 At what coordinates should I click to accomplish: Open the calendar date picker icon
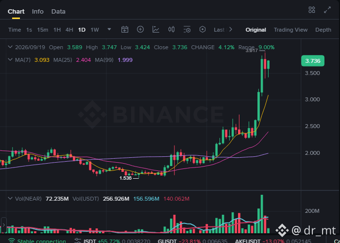coord(125,30)
